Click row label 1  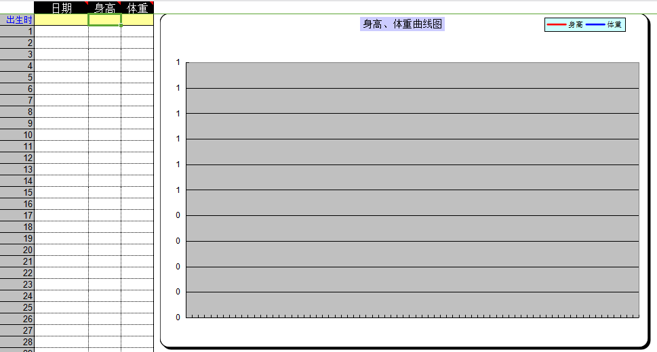[x=17, y=31]
